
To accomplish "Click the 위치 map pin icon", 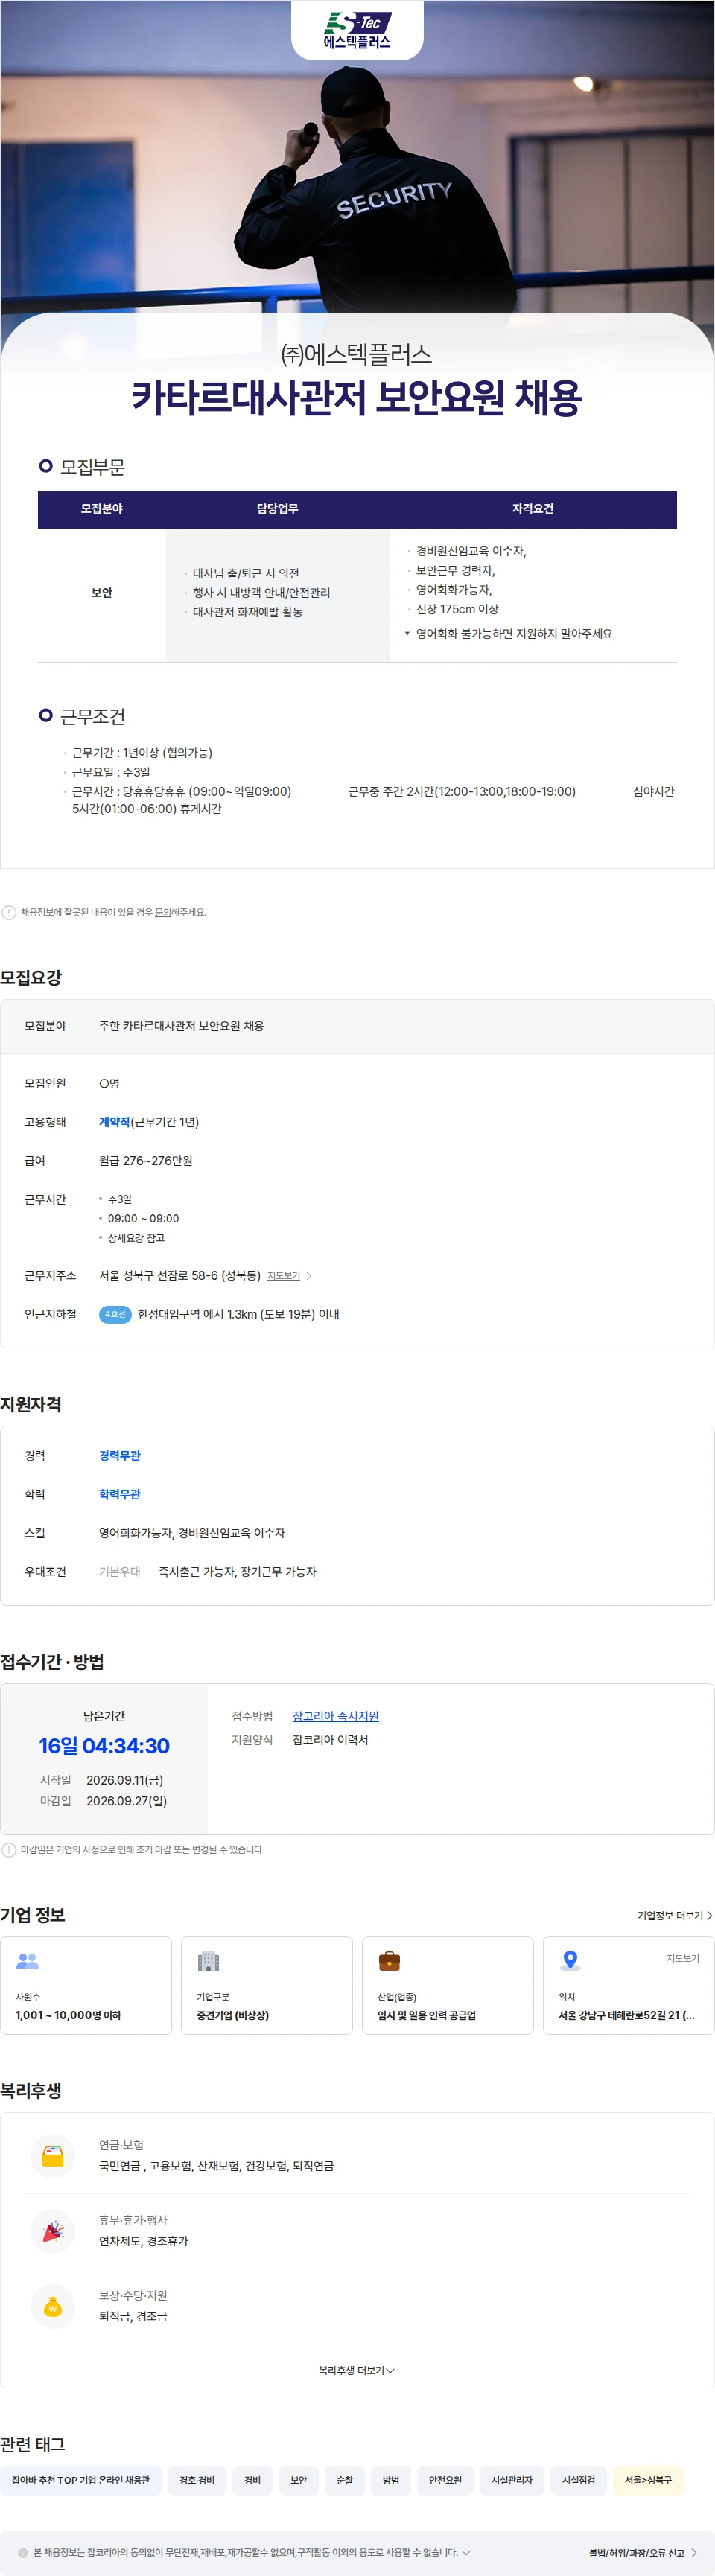I will pos(570,1961).
